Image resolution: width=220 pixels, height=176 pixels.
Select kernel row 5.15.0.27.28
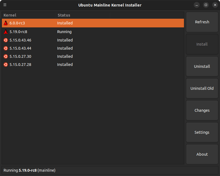93,65
